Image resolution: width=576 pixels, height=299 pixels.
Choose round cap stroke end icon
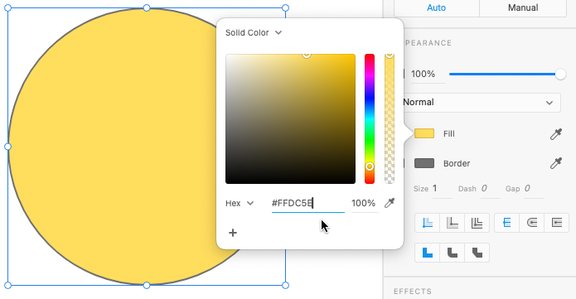[x=532, y=223]
